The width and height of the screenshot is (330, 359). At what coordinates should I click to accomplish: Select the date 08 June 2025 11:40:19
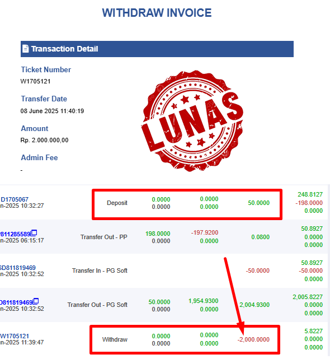point(52,111)
